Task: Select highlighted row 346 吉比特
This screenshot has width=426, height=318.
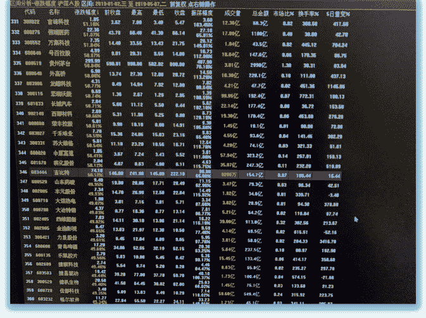Action: [180, 173]
